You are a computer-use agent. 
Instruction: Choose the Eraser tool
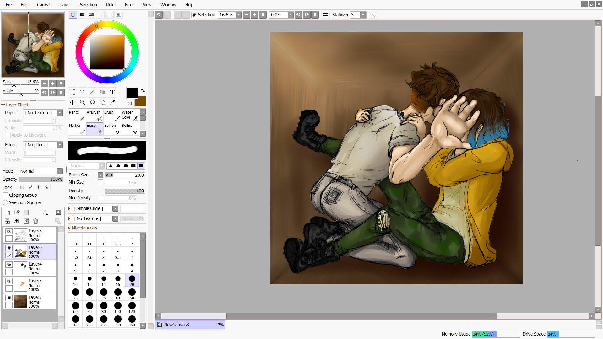click(95, 129)
